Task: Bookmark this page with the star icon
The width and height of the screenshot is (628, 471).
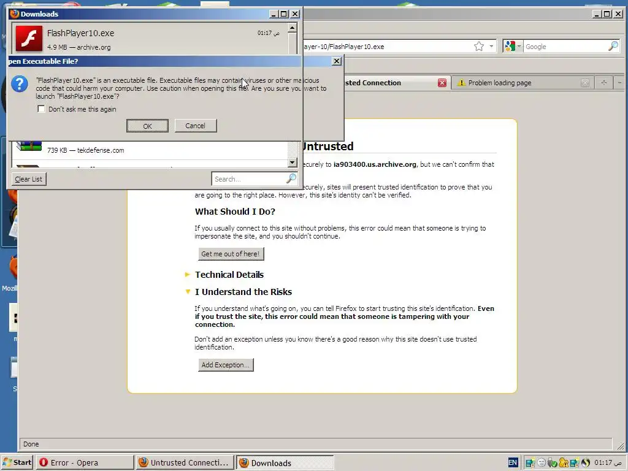Action: pyautogui.click(x=478, y=47)
